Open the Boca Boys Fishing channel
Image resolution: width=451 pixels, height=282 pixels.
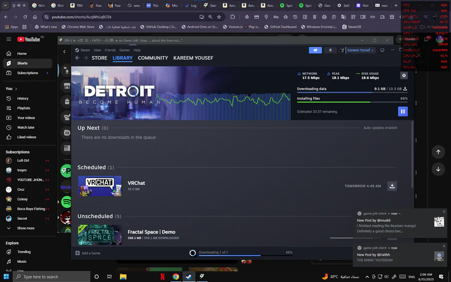(x=28, y=209)
